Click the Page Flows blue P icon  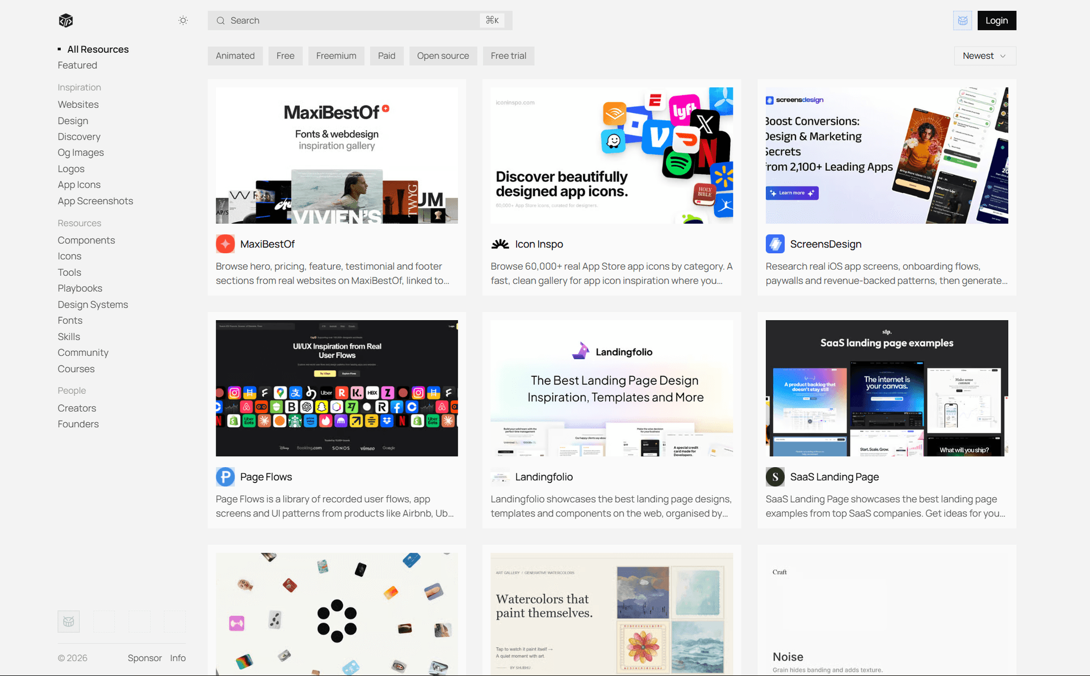click(225, 477)
